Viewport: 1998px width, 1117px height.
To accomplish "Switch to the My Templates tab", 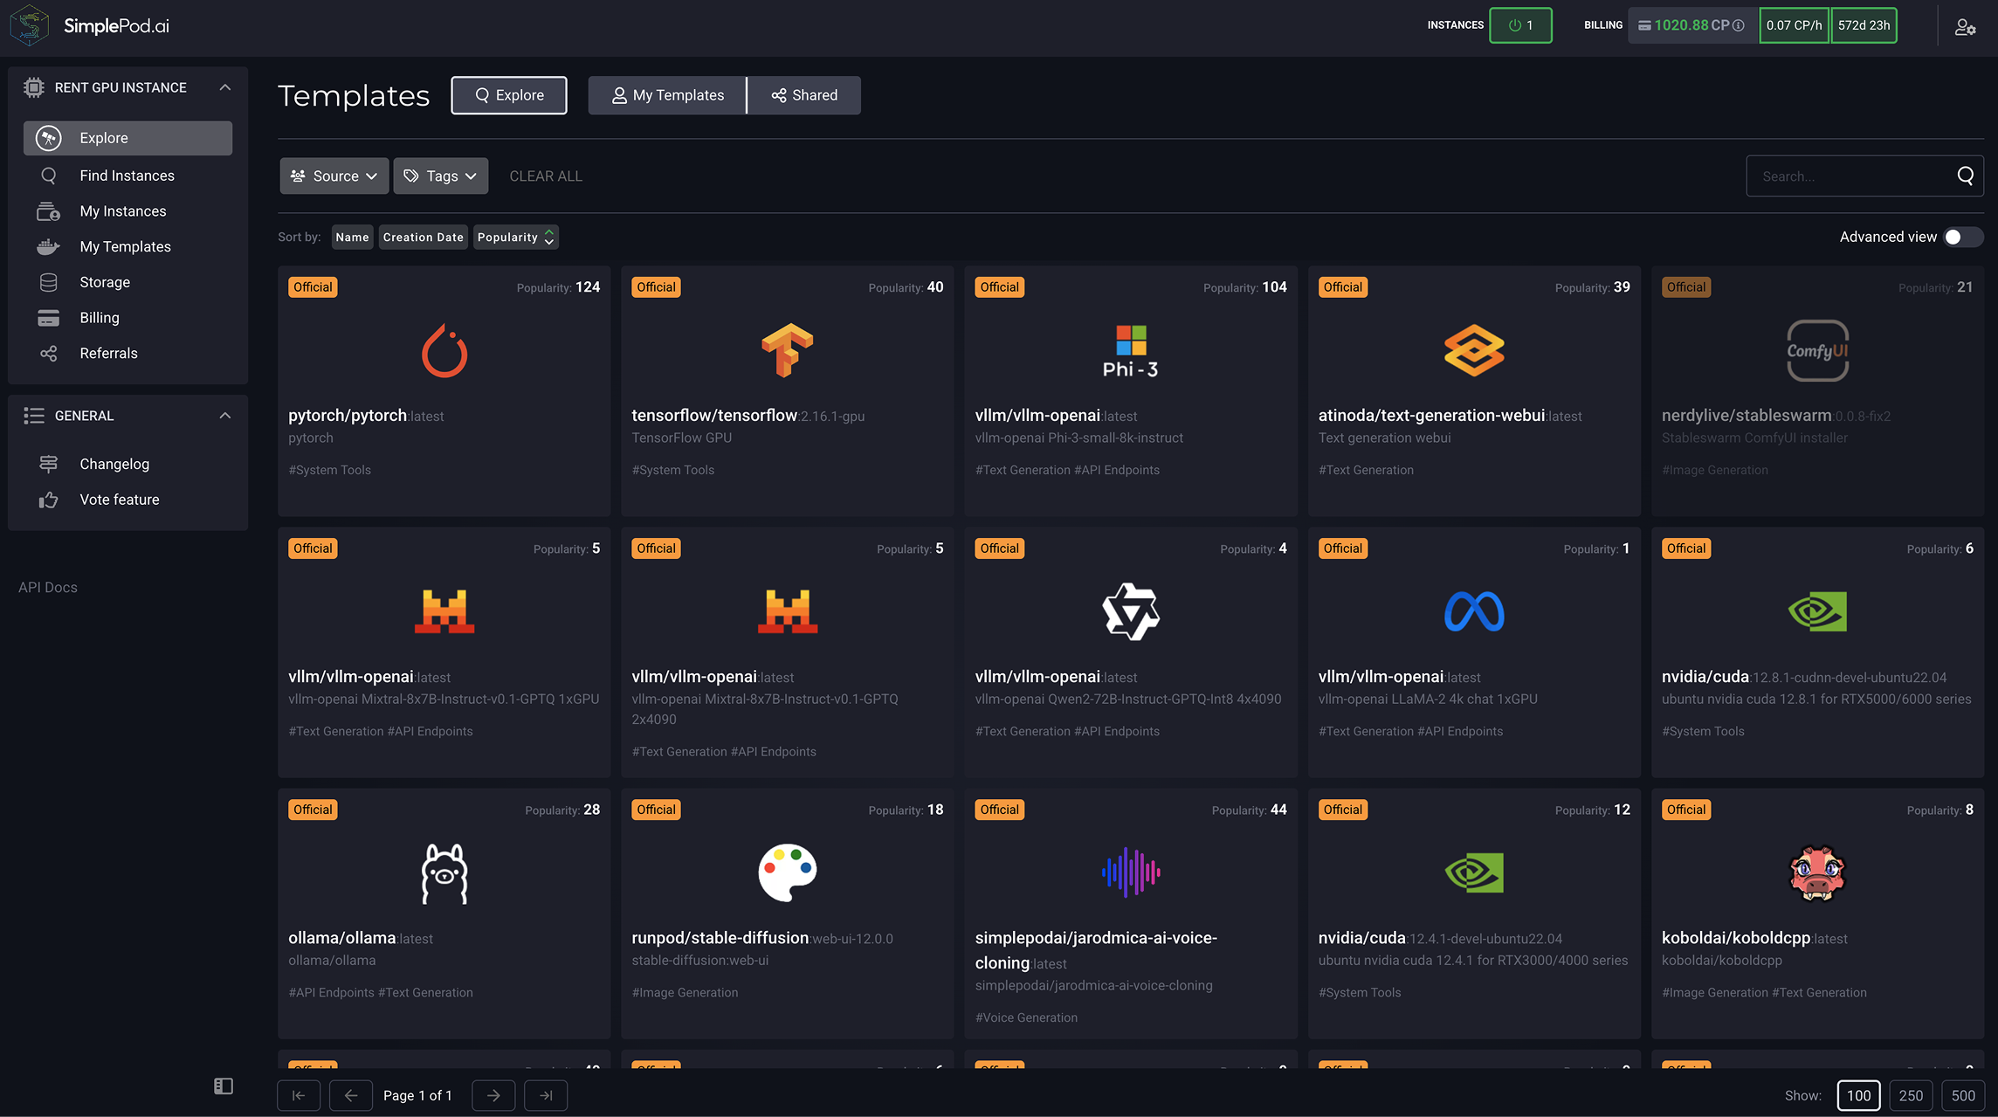I will point(667,95).
